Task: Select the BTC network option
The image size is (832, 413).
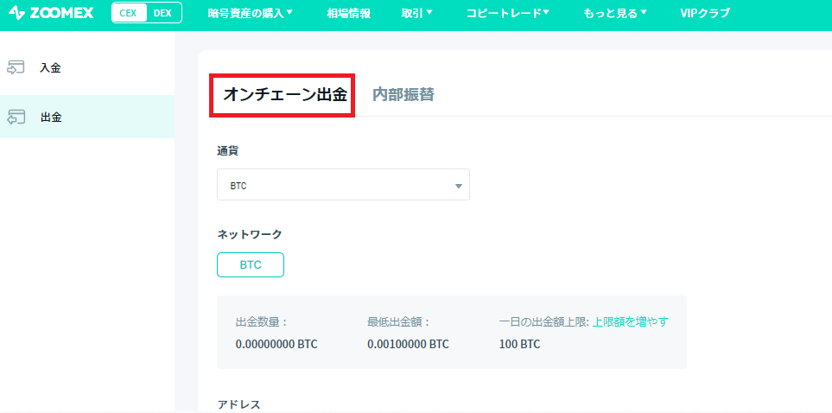Action: pyautogui.click(x=251, y=265)
